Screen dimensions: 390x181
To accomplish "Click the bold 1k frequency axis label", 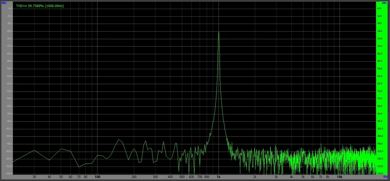I will (x=219, y=177).
